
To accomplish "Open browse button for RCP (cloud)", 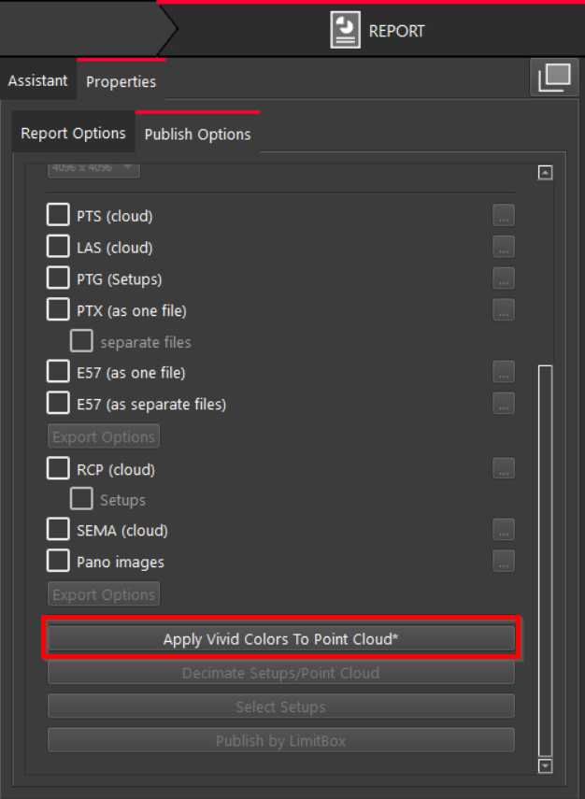I will tap(504, 469).
